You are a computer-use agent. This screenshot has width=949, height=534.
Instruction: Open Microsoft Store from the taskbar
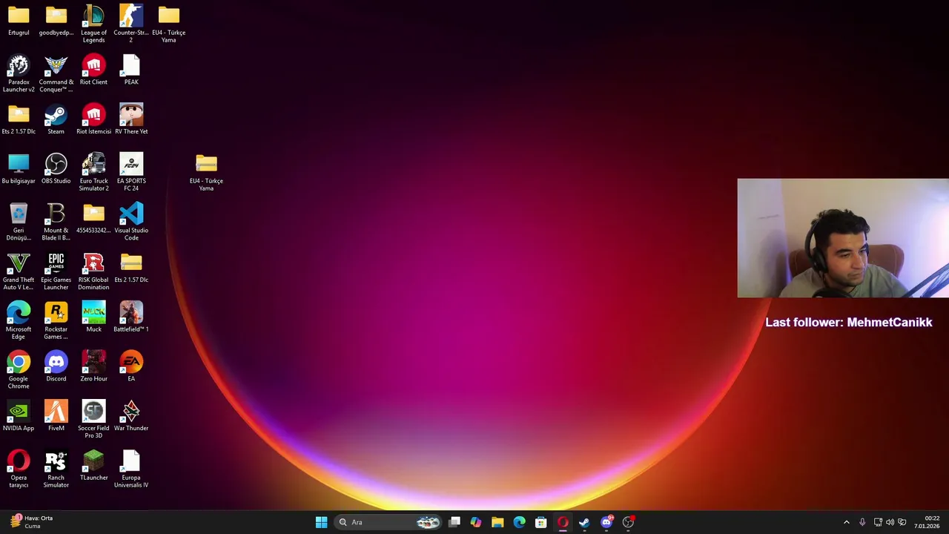point(541,522)
